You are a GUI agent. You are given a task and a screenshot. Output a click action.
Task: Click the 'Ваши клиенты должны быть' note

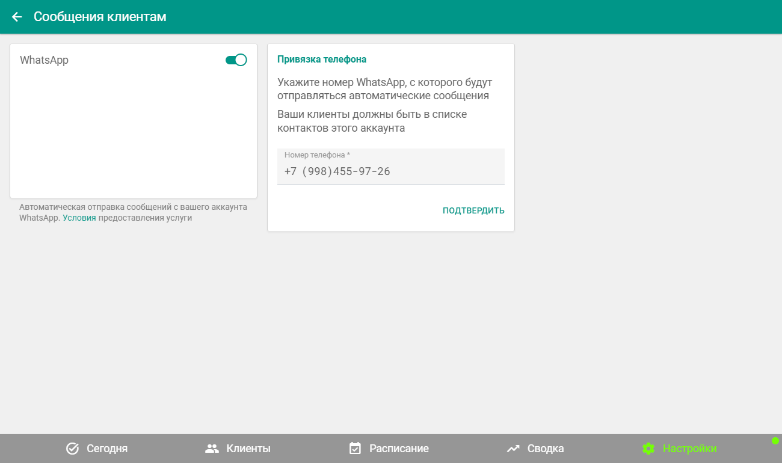click(x=372, y=121)
